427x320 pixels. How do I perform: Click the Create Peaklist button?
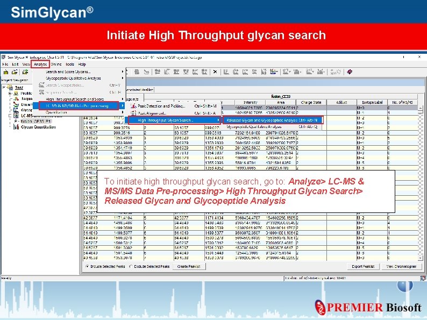[x=189, y=266]
